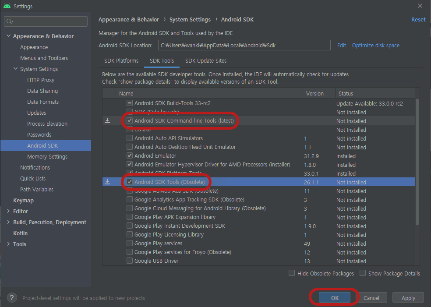Screen dimensions: 431x307
Task: Uncheck Android SDK Command-line Tools (latest)
Action: 130,121
